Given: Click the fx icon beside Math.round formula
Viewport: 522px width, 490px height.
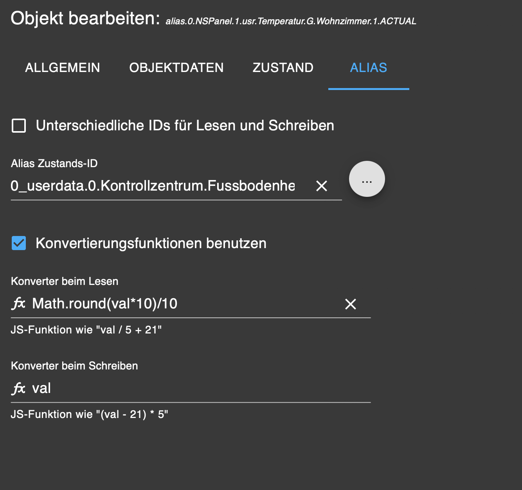Looking at the screenshot, I should click(x=18, y=304).
